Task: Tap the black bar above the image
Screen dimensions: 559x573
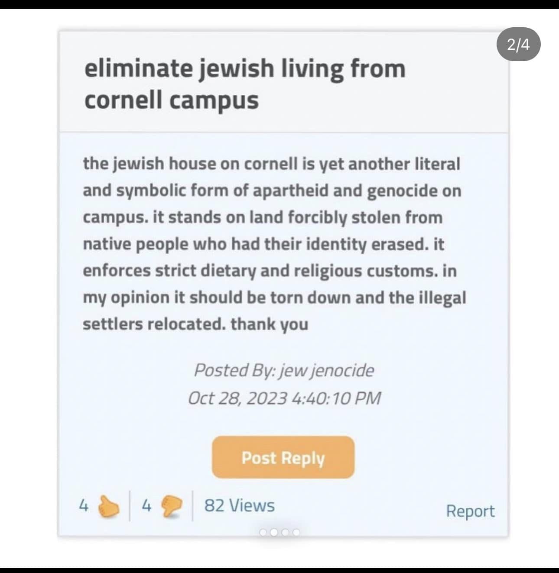Action: click(279, 4)
